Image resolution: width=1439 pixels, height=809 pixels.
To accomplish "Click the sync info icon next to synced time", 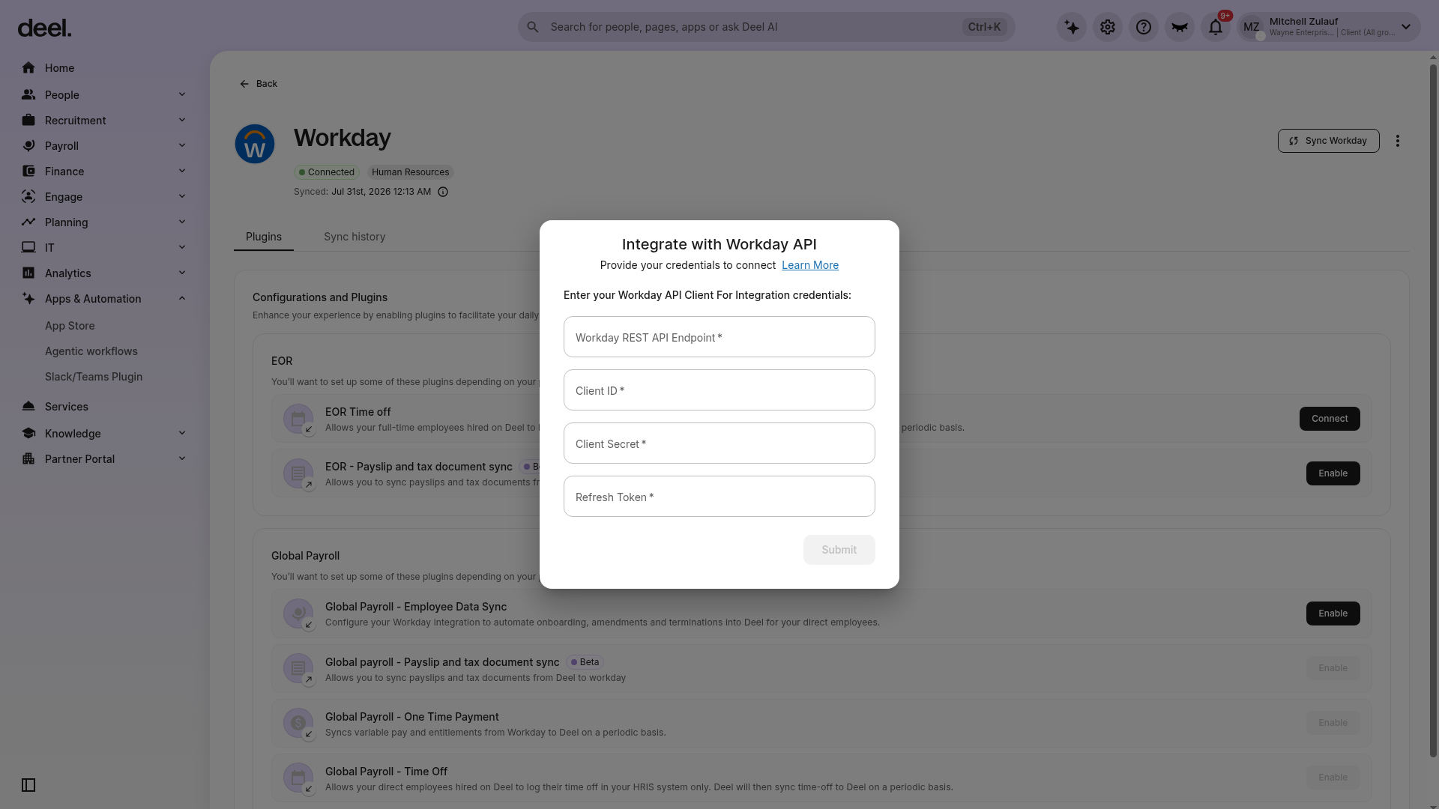I will [443, 192].
